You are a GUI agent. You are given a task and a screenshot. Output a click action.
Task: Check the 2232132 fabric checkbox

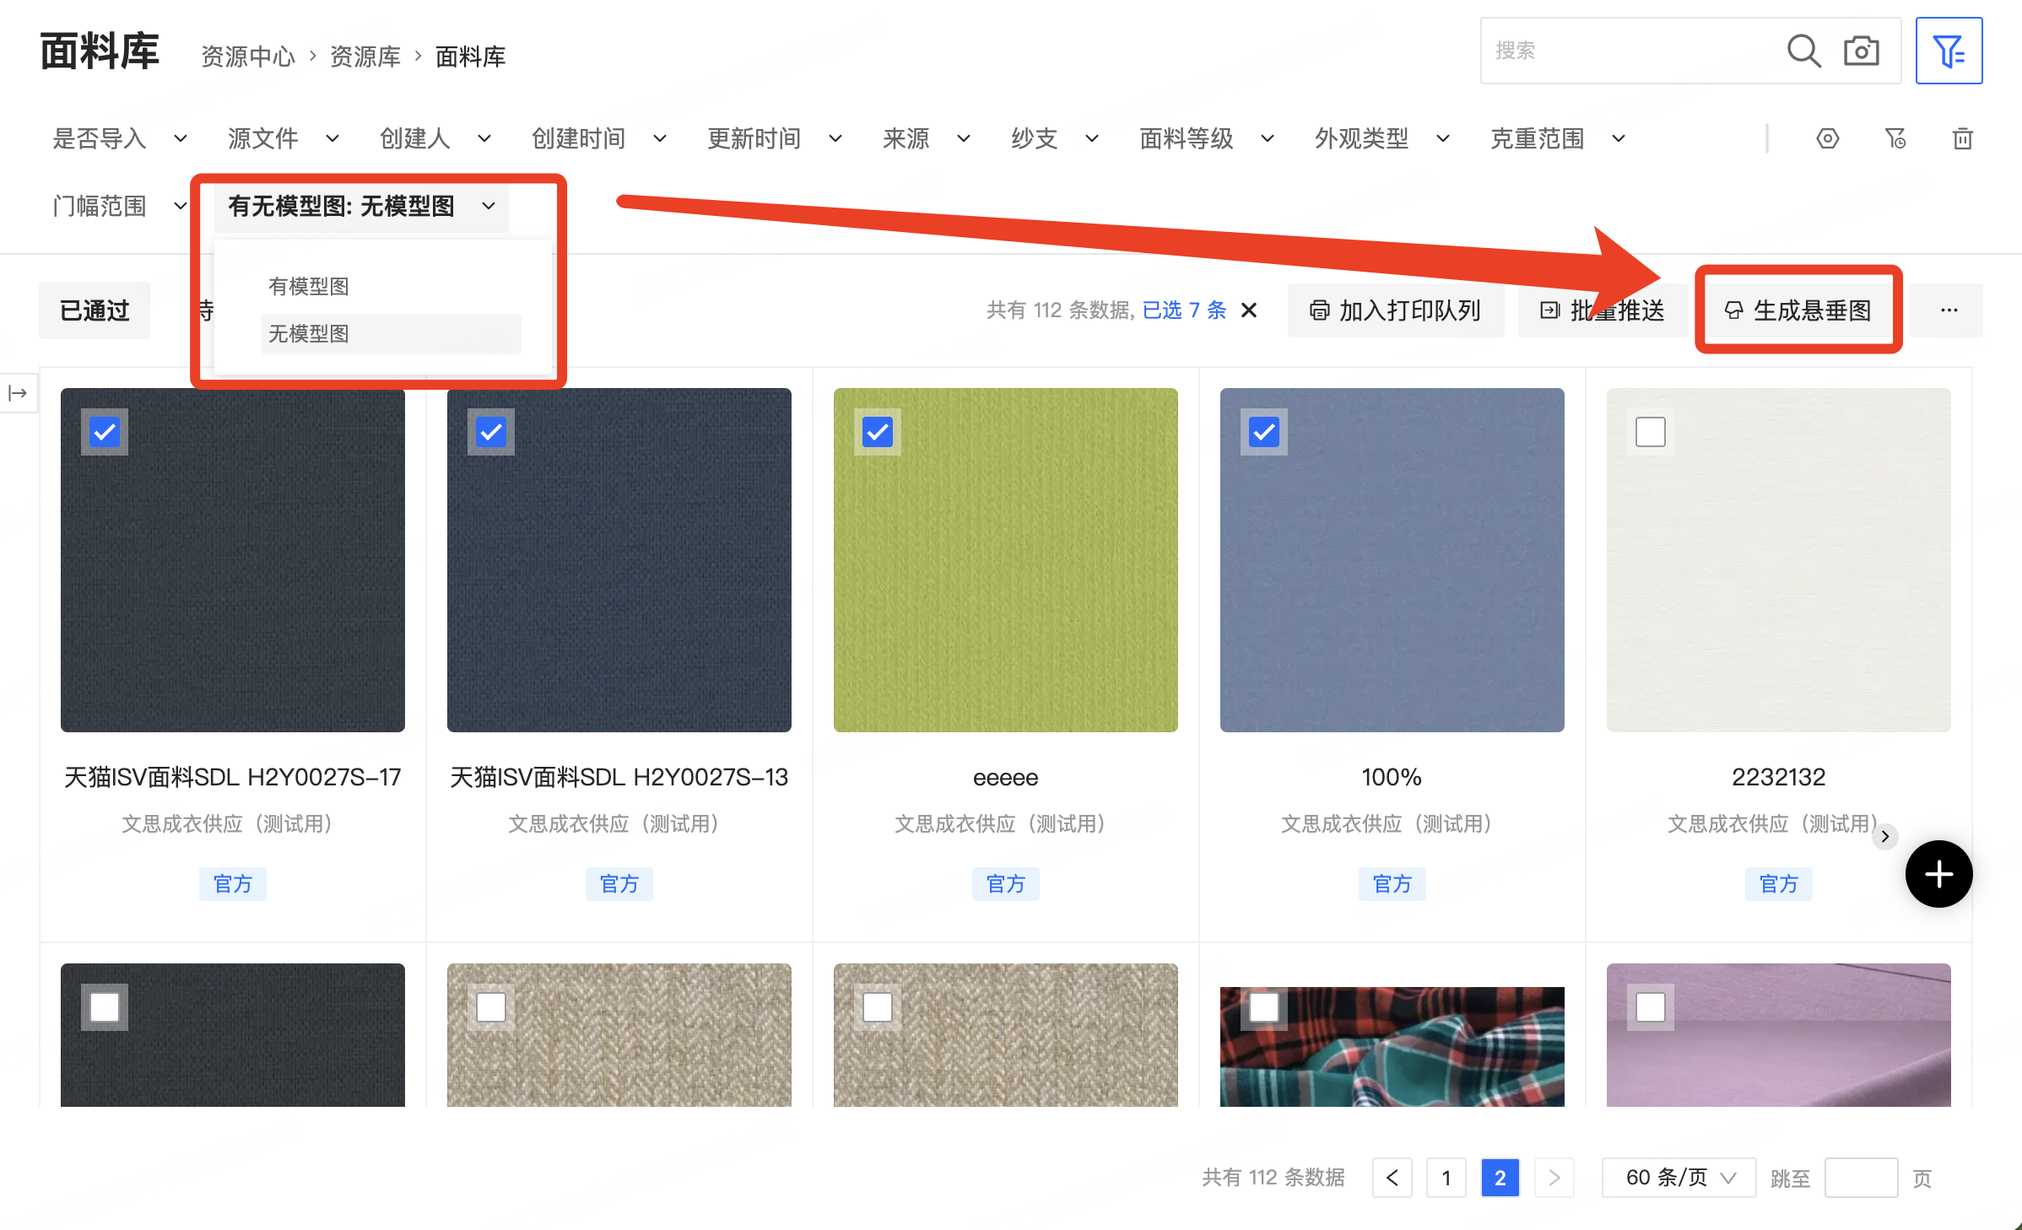pyautogui.click(x=1650, y=432)
